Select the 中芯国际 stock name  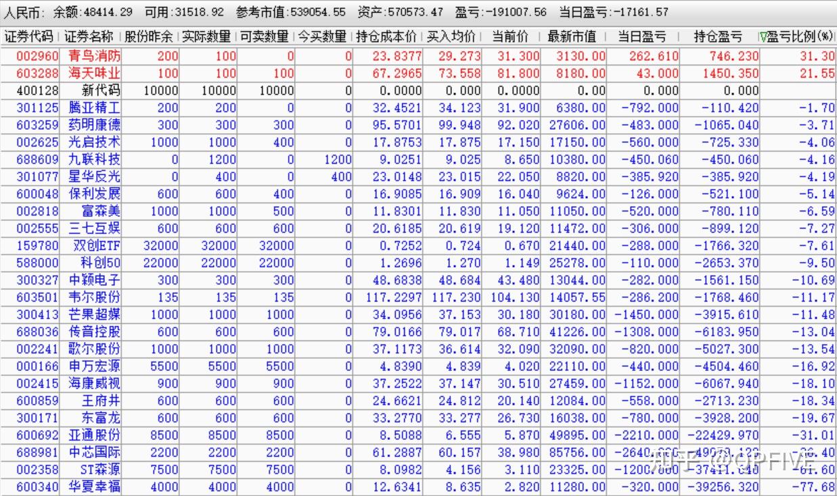[x=95, y=452]
